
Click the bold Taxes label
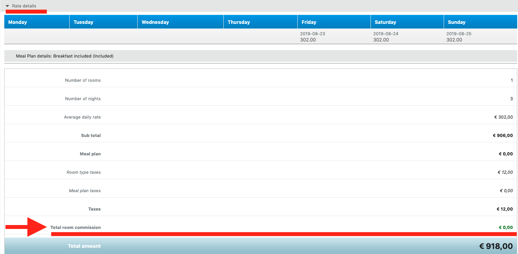(95, 209)
